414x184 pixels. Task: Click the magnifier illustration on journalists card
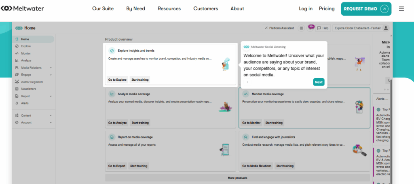tap(359, 151)
